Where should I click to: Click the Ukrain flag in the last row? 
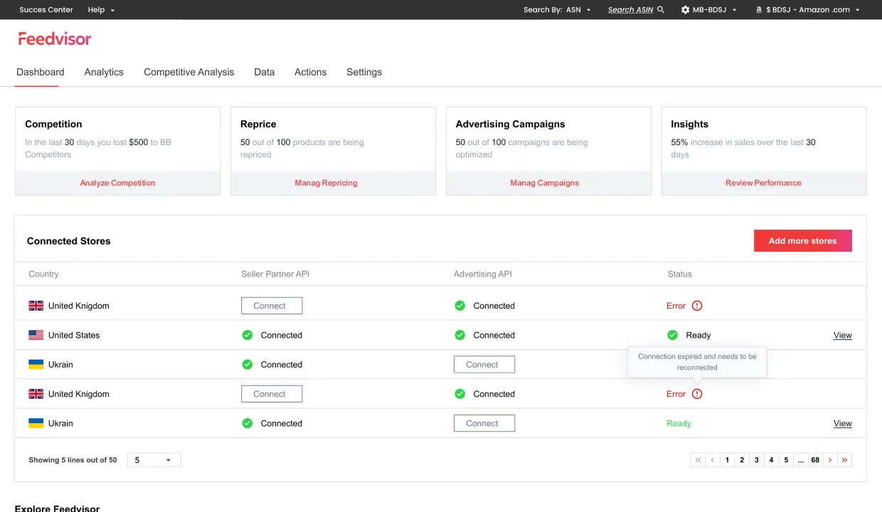[36, 423]
